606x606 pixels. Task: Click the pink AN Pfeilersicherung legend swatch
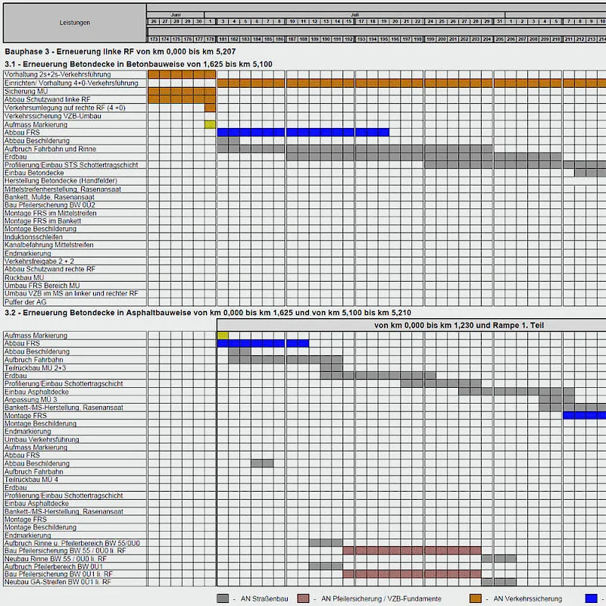304,598
